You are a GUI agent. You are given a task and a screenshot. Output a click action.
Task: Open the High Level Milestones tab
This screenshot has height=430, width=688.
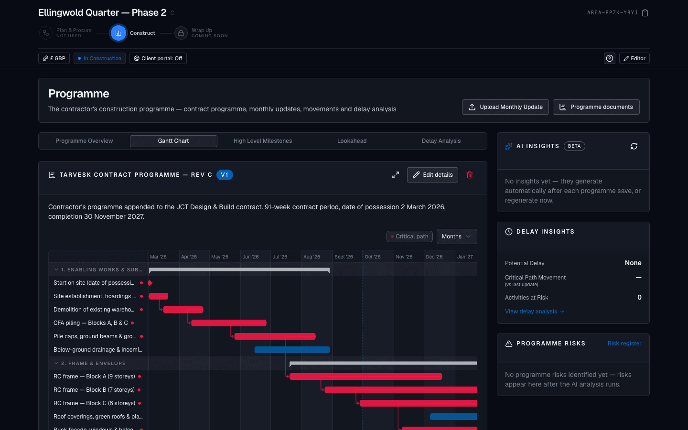pos(263,141)
